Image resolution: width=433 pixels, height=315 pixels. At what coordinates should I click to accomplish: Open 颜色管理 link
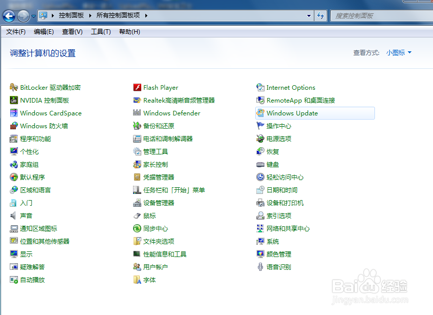pyautogui.click(x=279, y=254)
